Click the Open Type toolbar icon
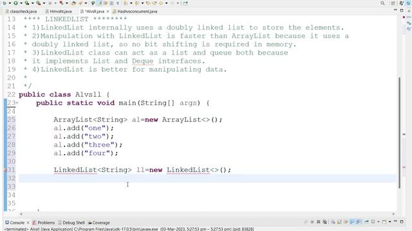The image size is (412, 231). click(x=73, y=3)
